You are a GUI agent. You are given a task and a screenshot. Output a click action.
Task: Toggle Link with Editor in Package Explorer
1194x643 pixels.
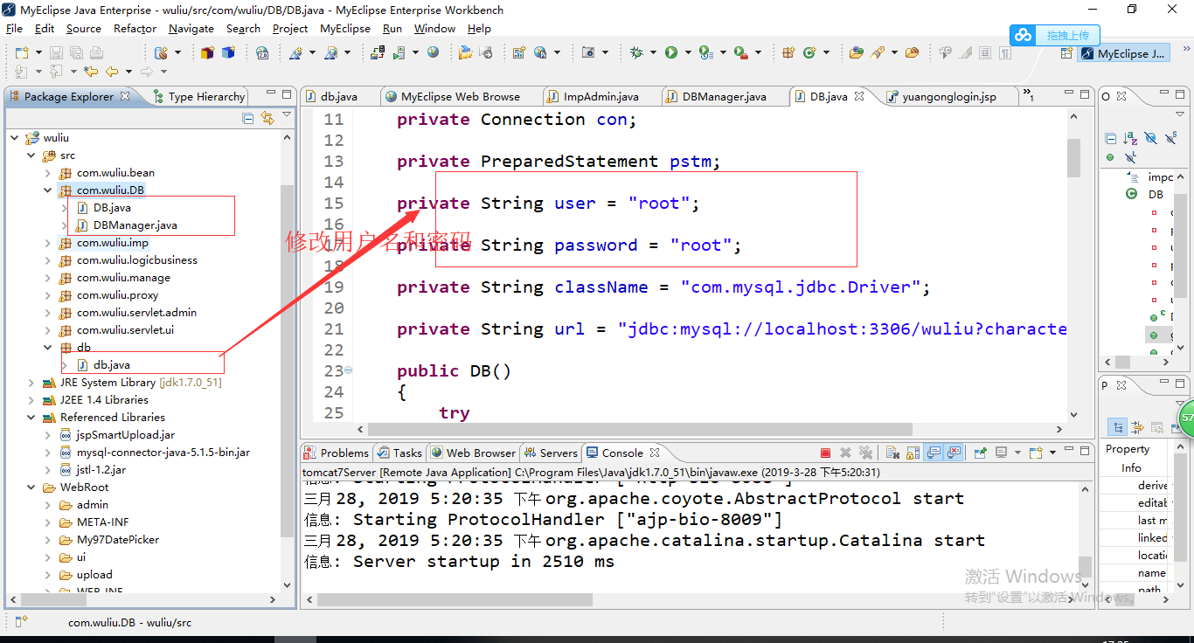(267, 118)
